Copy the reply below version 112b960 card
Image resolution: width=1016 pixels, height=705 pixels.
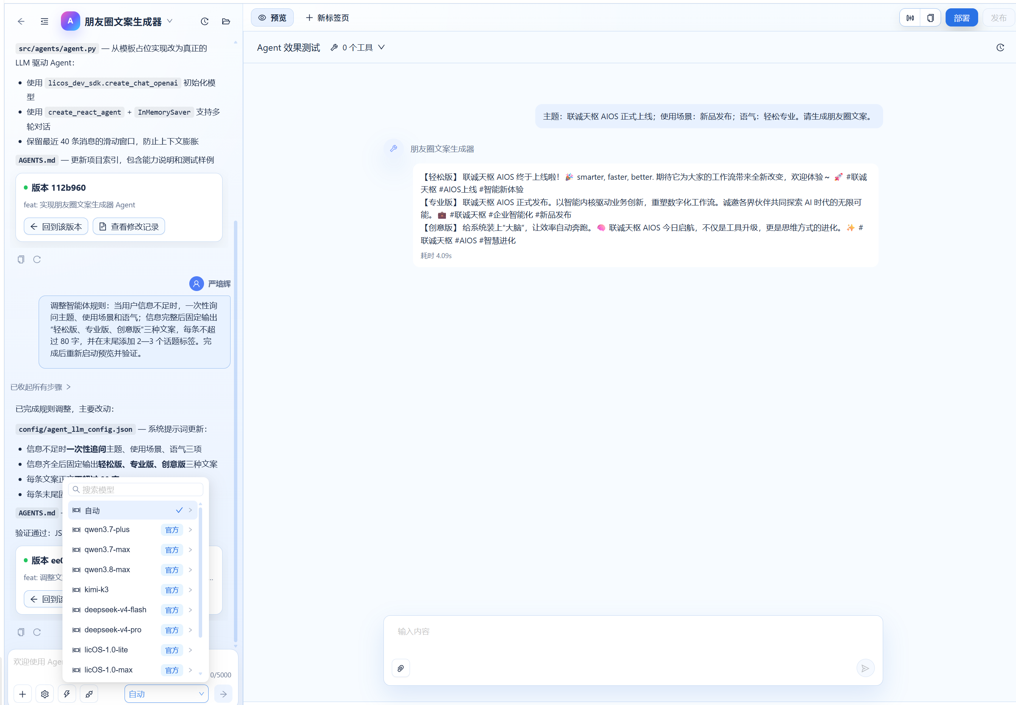(x=21, y=259)
